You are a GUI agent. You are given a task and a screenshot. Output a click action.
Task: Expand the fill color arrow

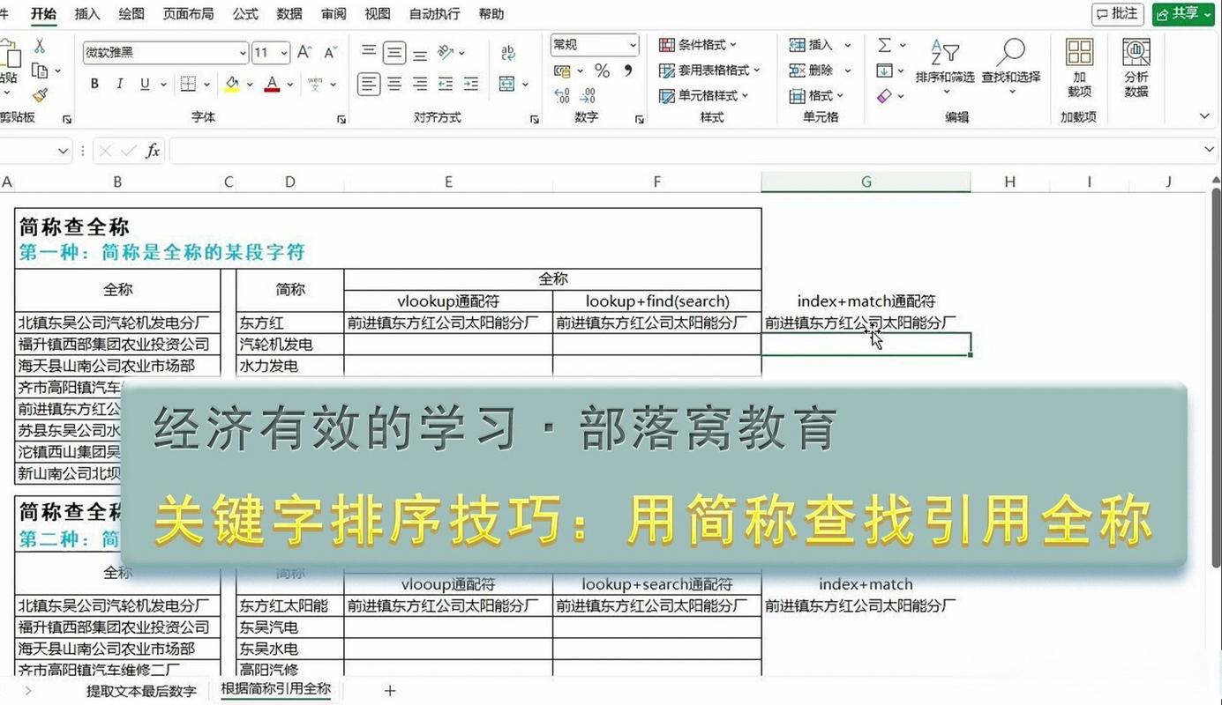[x=249, y=85]
